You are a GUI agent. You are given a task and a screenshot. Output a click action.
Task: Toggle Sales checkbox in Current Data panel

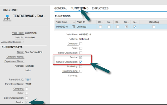tap(26, 93)
